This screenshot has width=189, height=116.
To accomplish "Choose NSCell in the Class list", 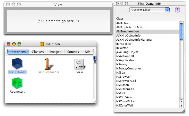I will (147, 93).
